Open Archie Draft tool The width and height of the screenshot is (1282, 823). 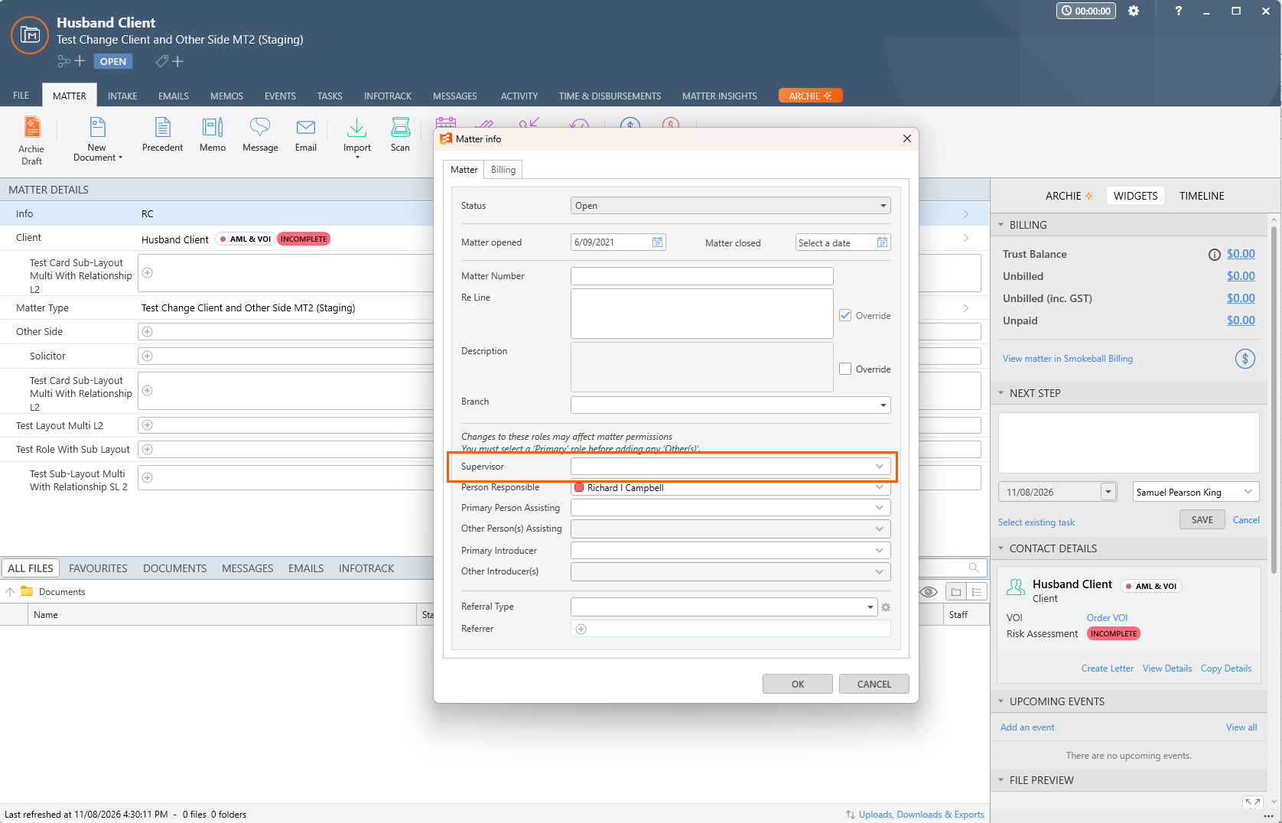[31, 141]
